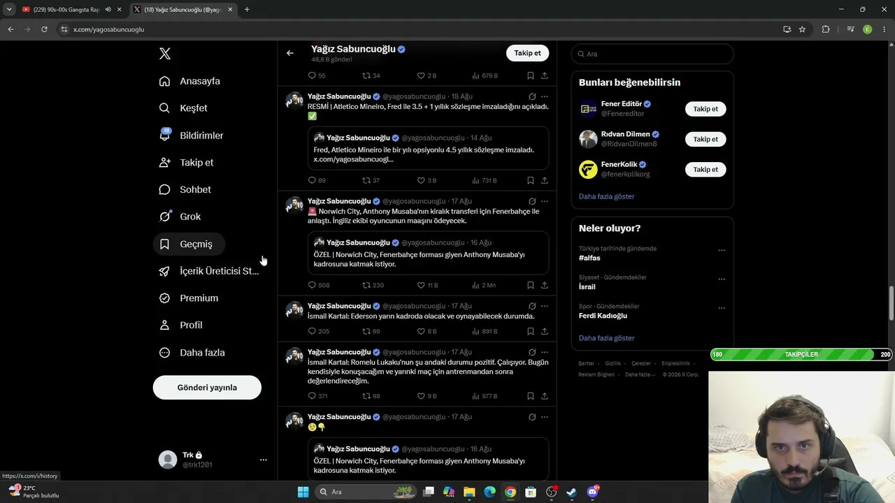Expand Chrome tab search dropdown
895x503 pixels.
coord(9,10)
